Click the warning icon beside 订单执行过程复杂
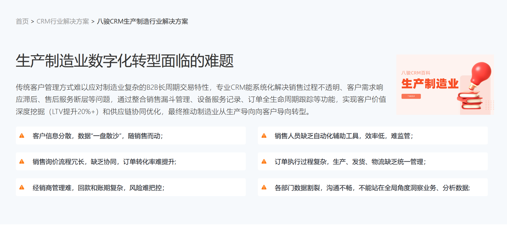507x225 pixels. (264, 162)
